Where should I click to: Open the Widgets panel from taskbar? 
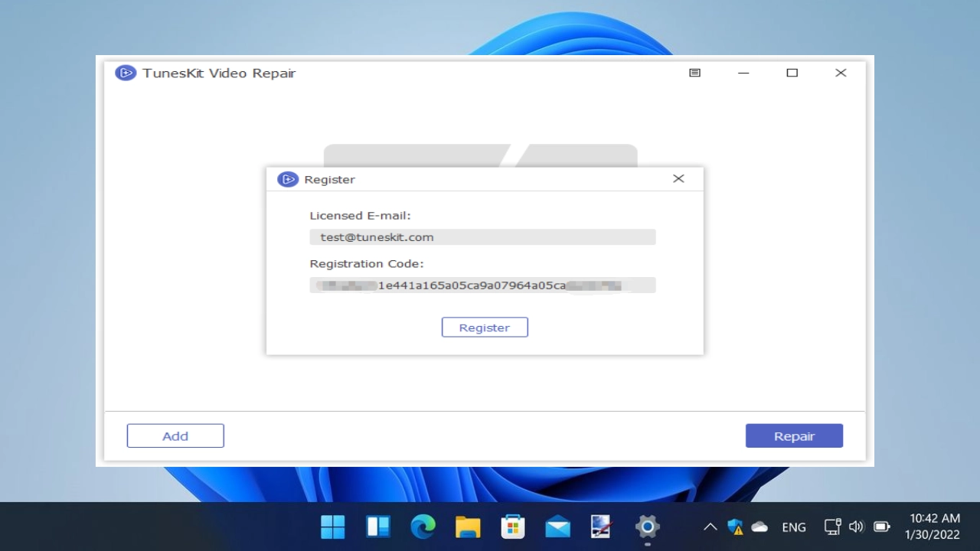378,527
